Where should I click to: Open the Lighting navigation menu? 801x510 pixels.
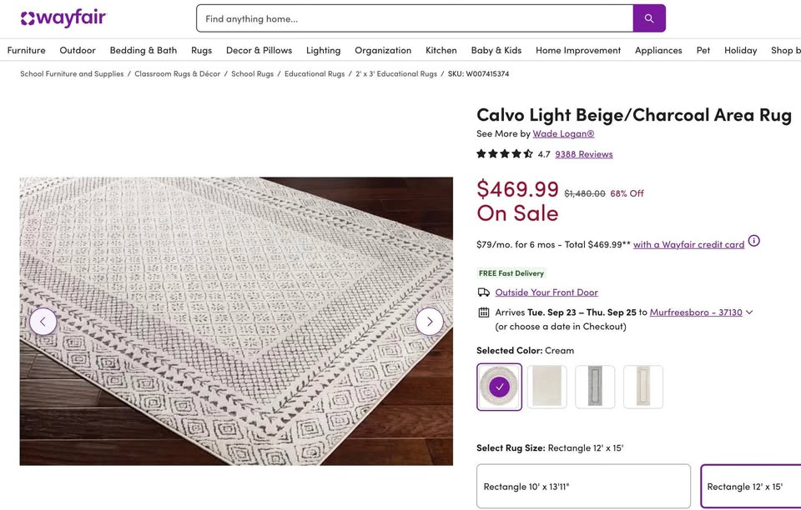[323, 50]
